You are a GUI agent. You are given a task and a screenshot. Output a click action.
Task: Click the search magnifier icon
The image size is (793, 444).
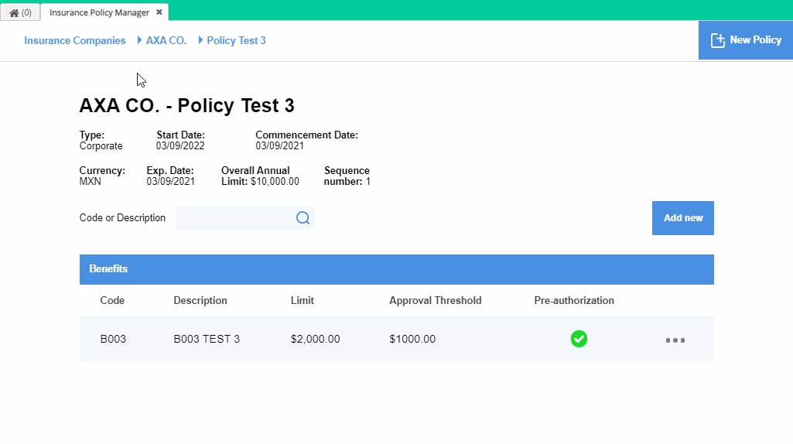(x=303, y=218)
